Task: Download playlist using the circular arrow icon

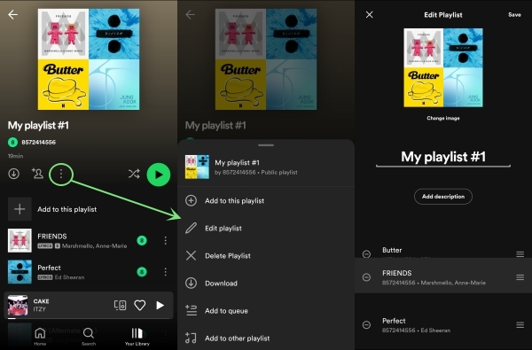Action: (13, 174)
